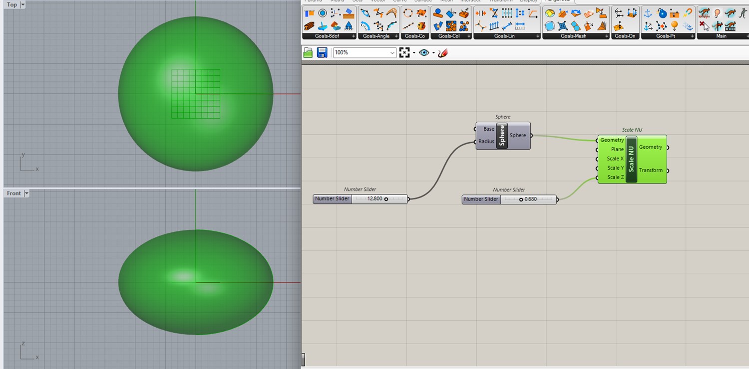749x369 pixels.
Task: Click the Scale Z input
Action: tap(615, 178)
